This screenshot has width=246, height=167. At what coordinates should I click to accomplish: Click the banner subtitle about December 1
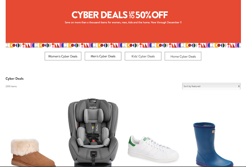[x=123, y=22]
